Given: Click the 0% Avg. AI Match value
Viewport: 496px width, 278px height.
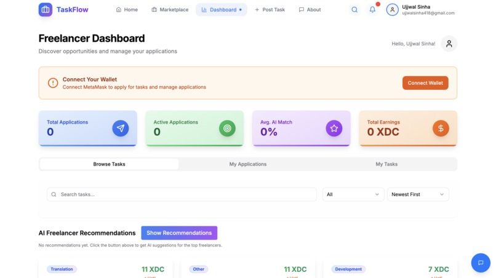Looking at the screenshot, I should point(269,132).
